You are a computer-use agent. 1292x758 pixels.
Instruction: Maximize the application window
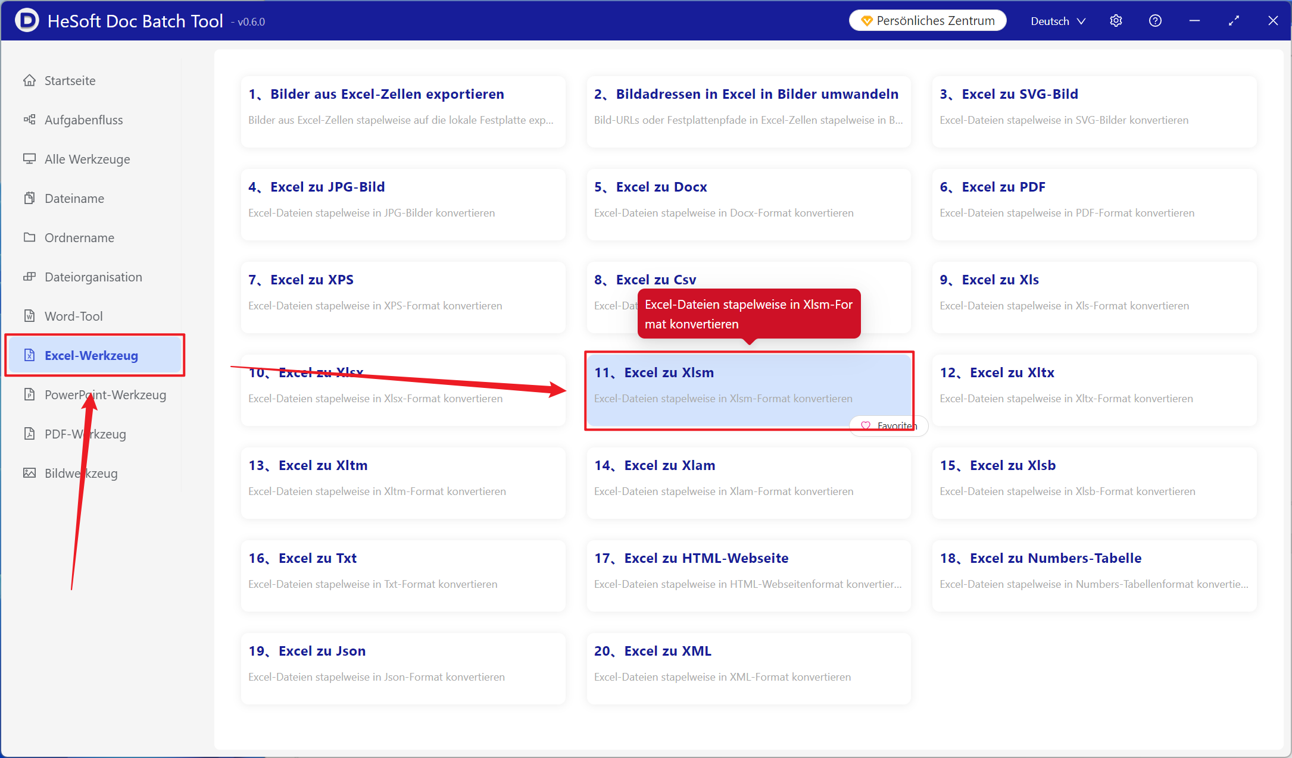click(x=1234, y=21)
